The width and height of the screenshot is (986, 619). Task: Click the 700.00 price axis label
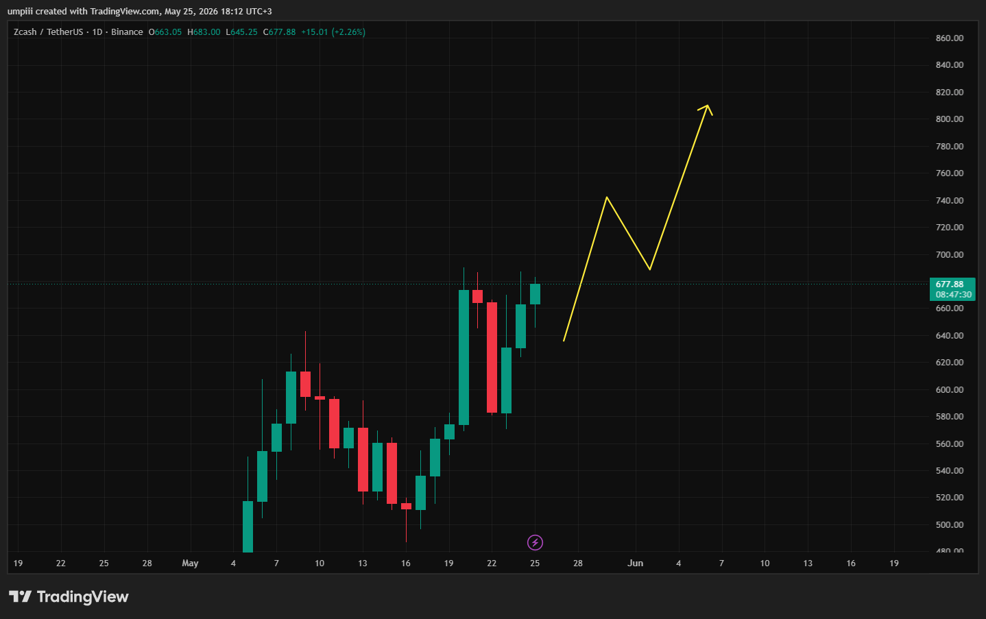click(x=950, y=255)
